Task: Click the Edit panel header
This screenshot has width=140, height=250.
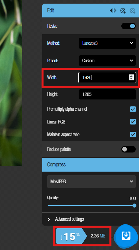Action: click(x=90, y=11)
